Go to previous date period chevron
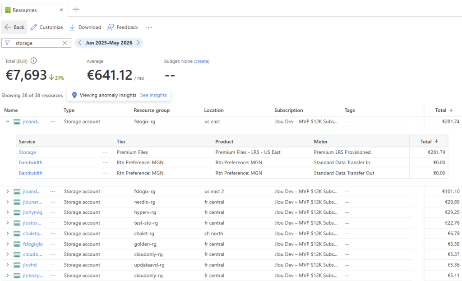The image size is (462, 281). pyautogui.click(x=79, y=43)
